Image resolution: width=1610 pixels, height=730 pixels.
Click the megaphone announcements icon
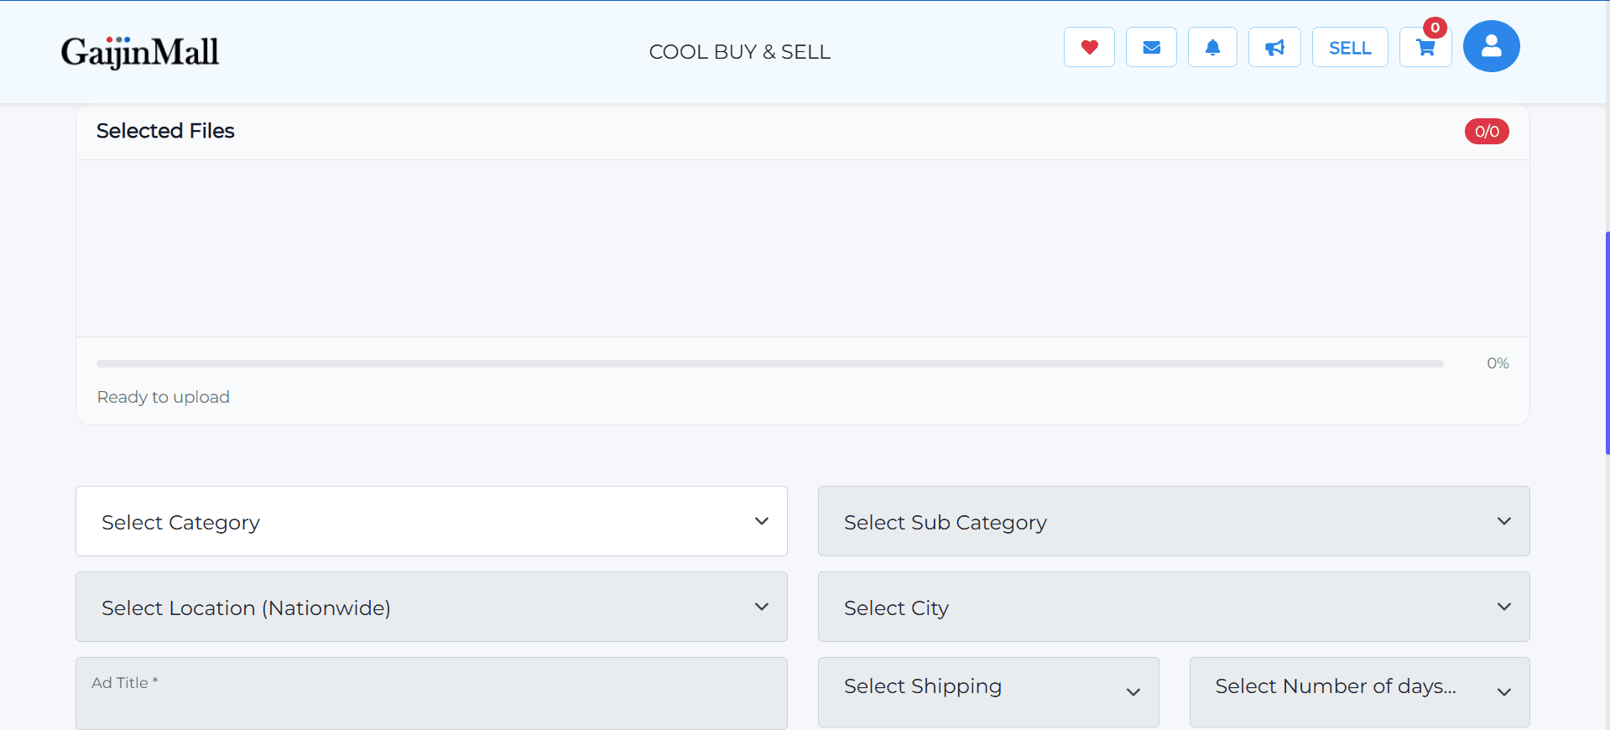pyautogui.click(x=1274, y=47)
